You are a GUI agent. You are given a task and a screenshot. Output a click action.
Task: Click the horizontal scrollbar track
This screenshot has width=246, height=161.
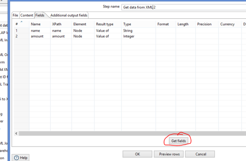[133, 133]
